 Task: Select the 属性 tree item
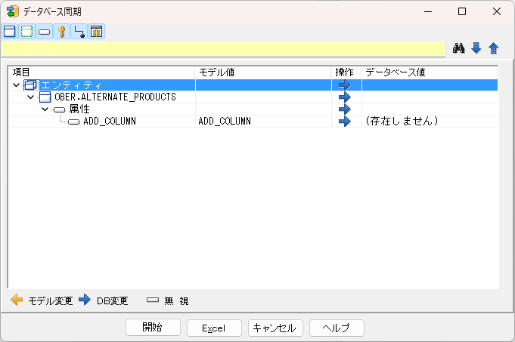[79, 109]
